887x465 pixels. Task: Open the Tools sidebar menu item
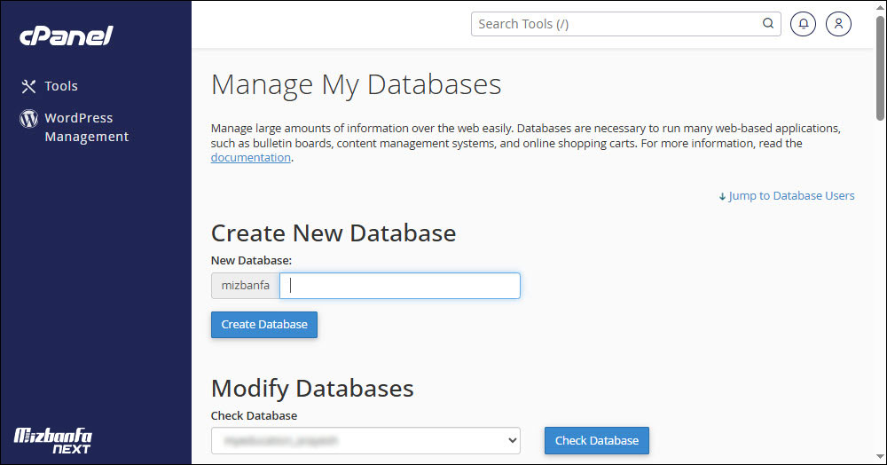pyautogui.click(x=61, y=86)
